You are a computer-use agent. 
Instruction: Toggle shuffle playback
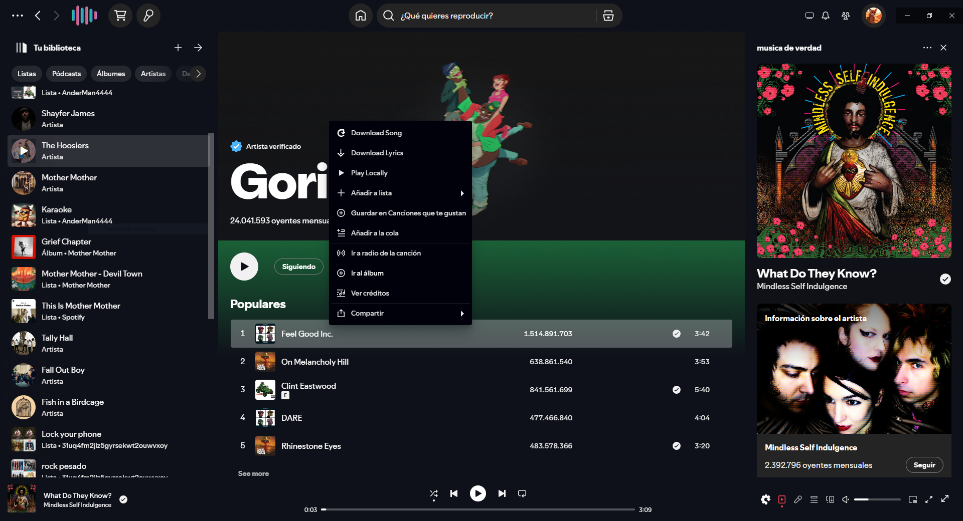(x=434, y=494)
